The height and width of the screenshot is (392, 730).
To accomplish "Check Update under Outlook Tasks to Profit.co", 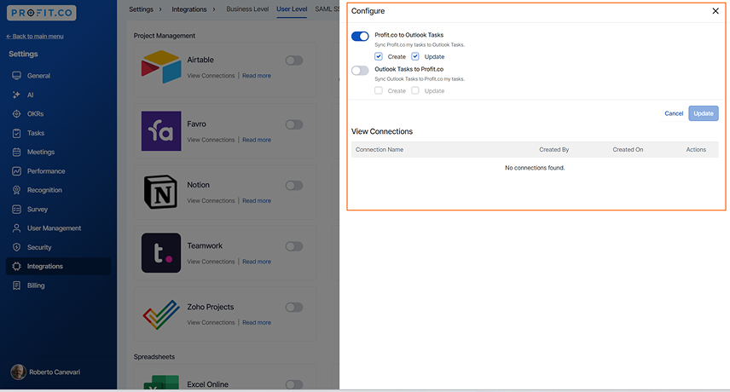I will [x=415, y=90].
